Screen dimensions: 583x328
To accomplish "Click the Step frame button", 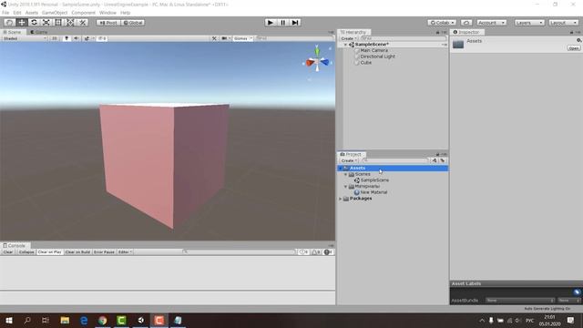I will 295,23.
